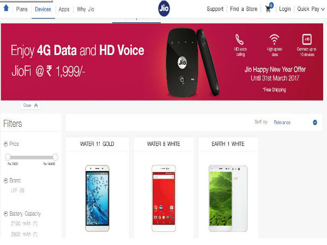
Task: Click the high speed data Wi-Fi icon
Action: (x=274, y=39)
